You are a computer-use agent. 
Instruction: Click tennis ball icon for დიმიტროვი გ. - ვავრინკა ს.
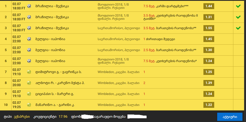[x=29, y=72]
